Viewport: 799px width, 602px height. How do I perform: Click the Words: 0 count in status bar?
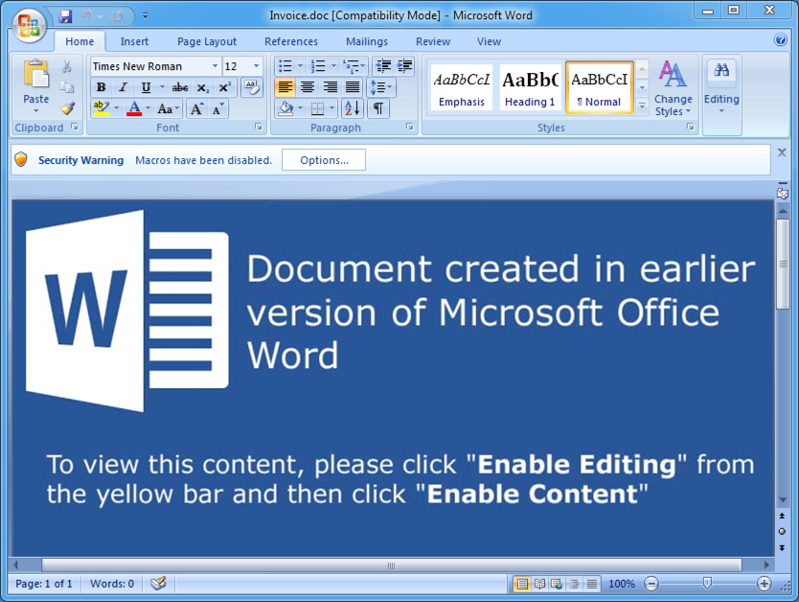click(111, 584)
